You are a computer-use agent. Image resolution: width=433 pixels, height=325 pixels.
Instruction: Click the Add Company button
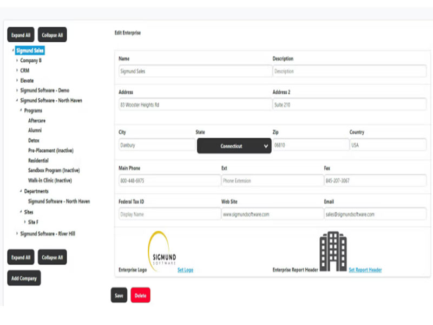[x=24, y=278]
